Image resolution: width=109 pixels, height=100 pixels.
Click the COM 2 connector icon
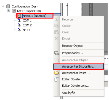19,25
